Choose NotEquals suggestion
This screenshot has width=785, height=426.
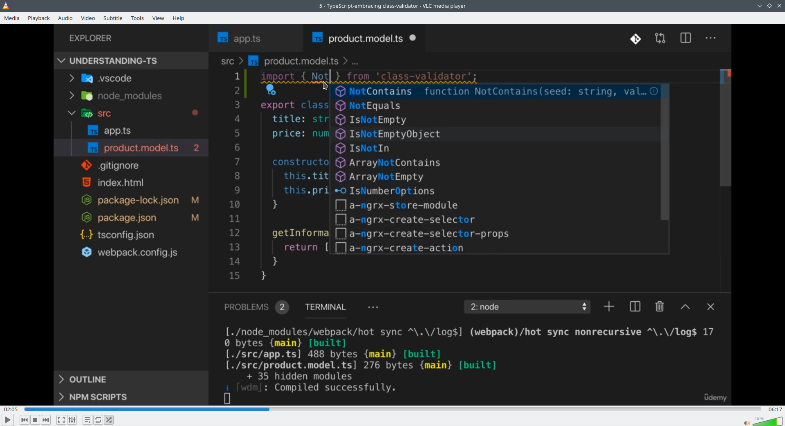tap(496, 106)
